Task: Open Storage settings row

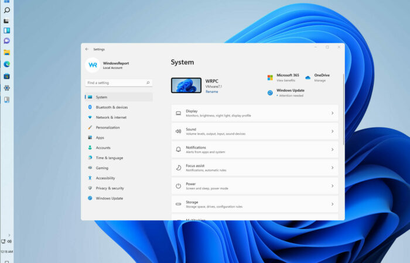Action: click(255, 205)
